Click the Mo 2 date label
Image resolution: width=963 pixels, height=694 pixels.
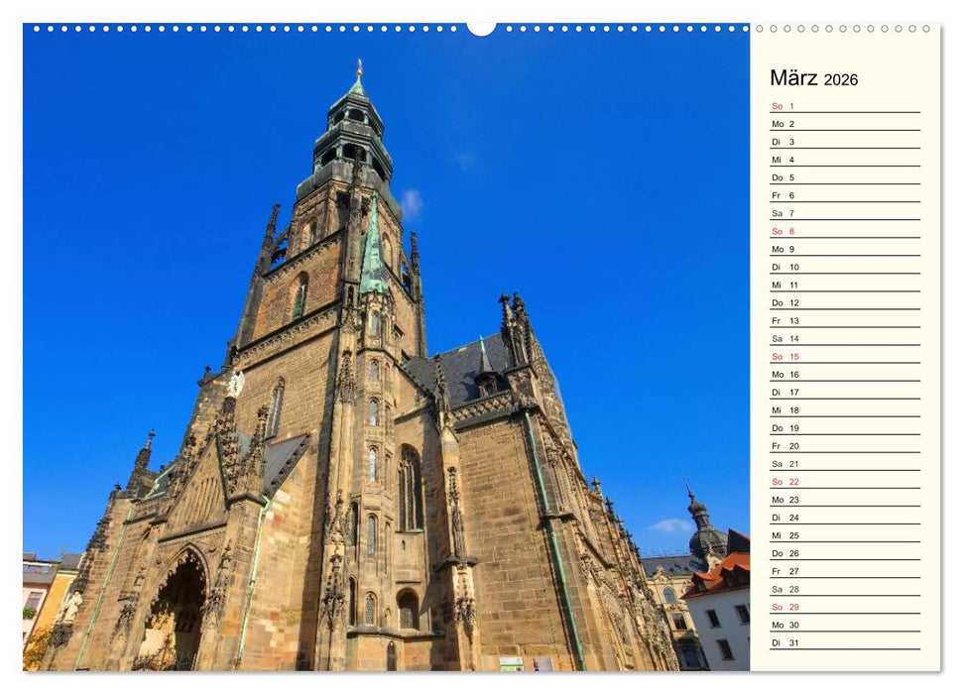point(783,121)
